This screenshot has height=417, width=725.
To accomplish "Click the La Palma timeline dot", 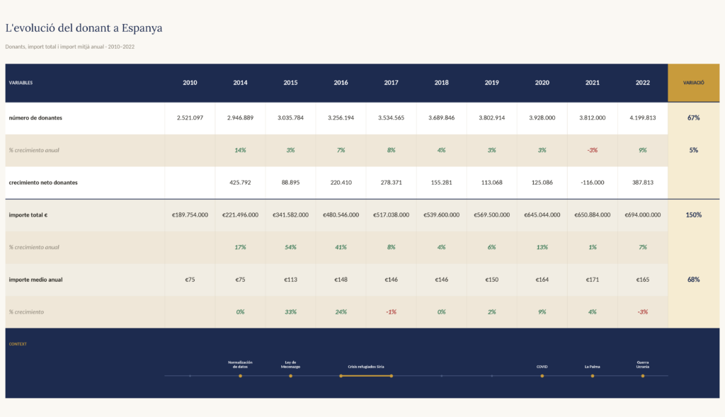I will pos(593,376).
